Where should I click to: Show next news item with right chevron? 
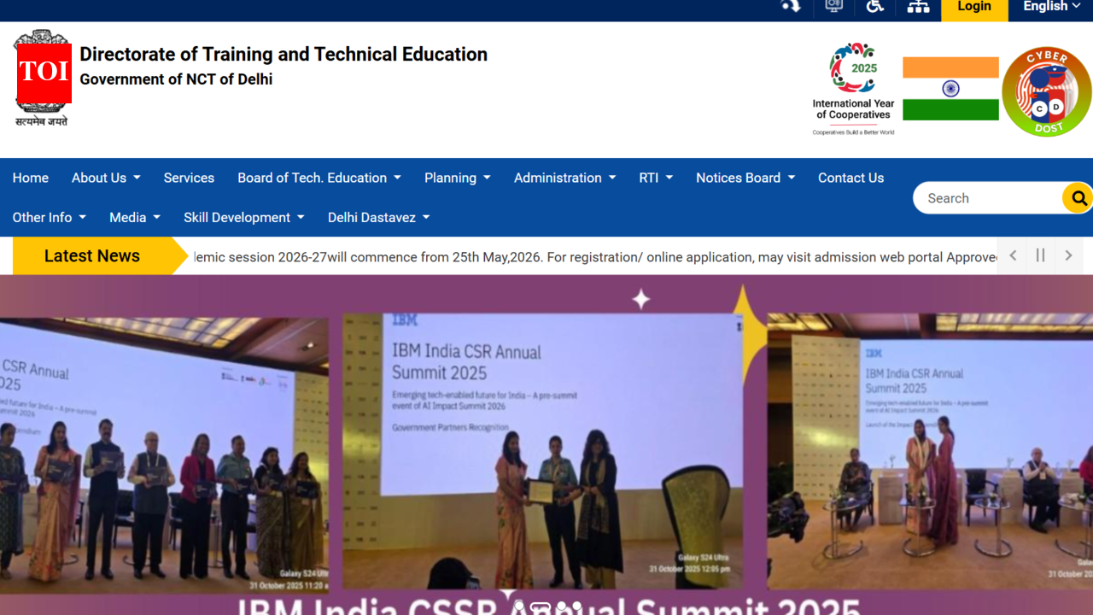pyautogui.click(x=1068, y=255)
